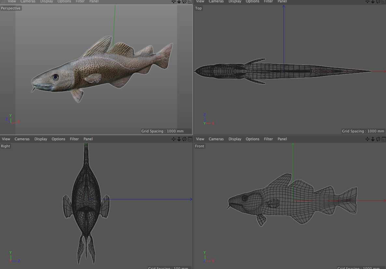The height and width of the screenshot is (269, 386).
Task: Click the Front viewport name label
Action: coord(200,146)
